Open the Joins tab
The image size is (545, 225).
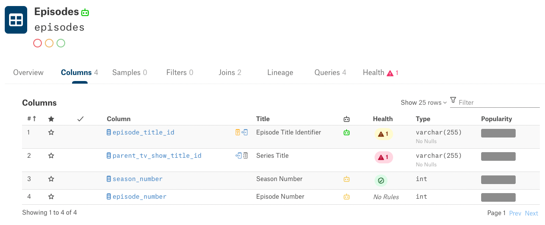230,72
